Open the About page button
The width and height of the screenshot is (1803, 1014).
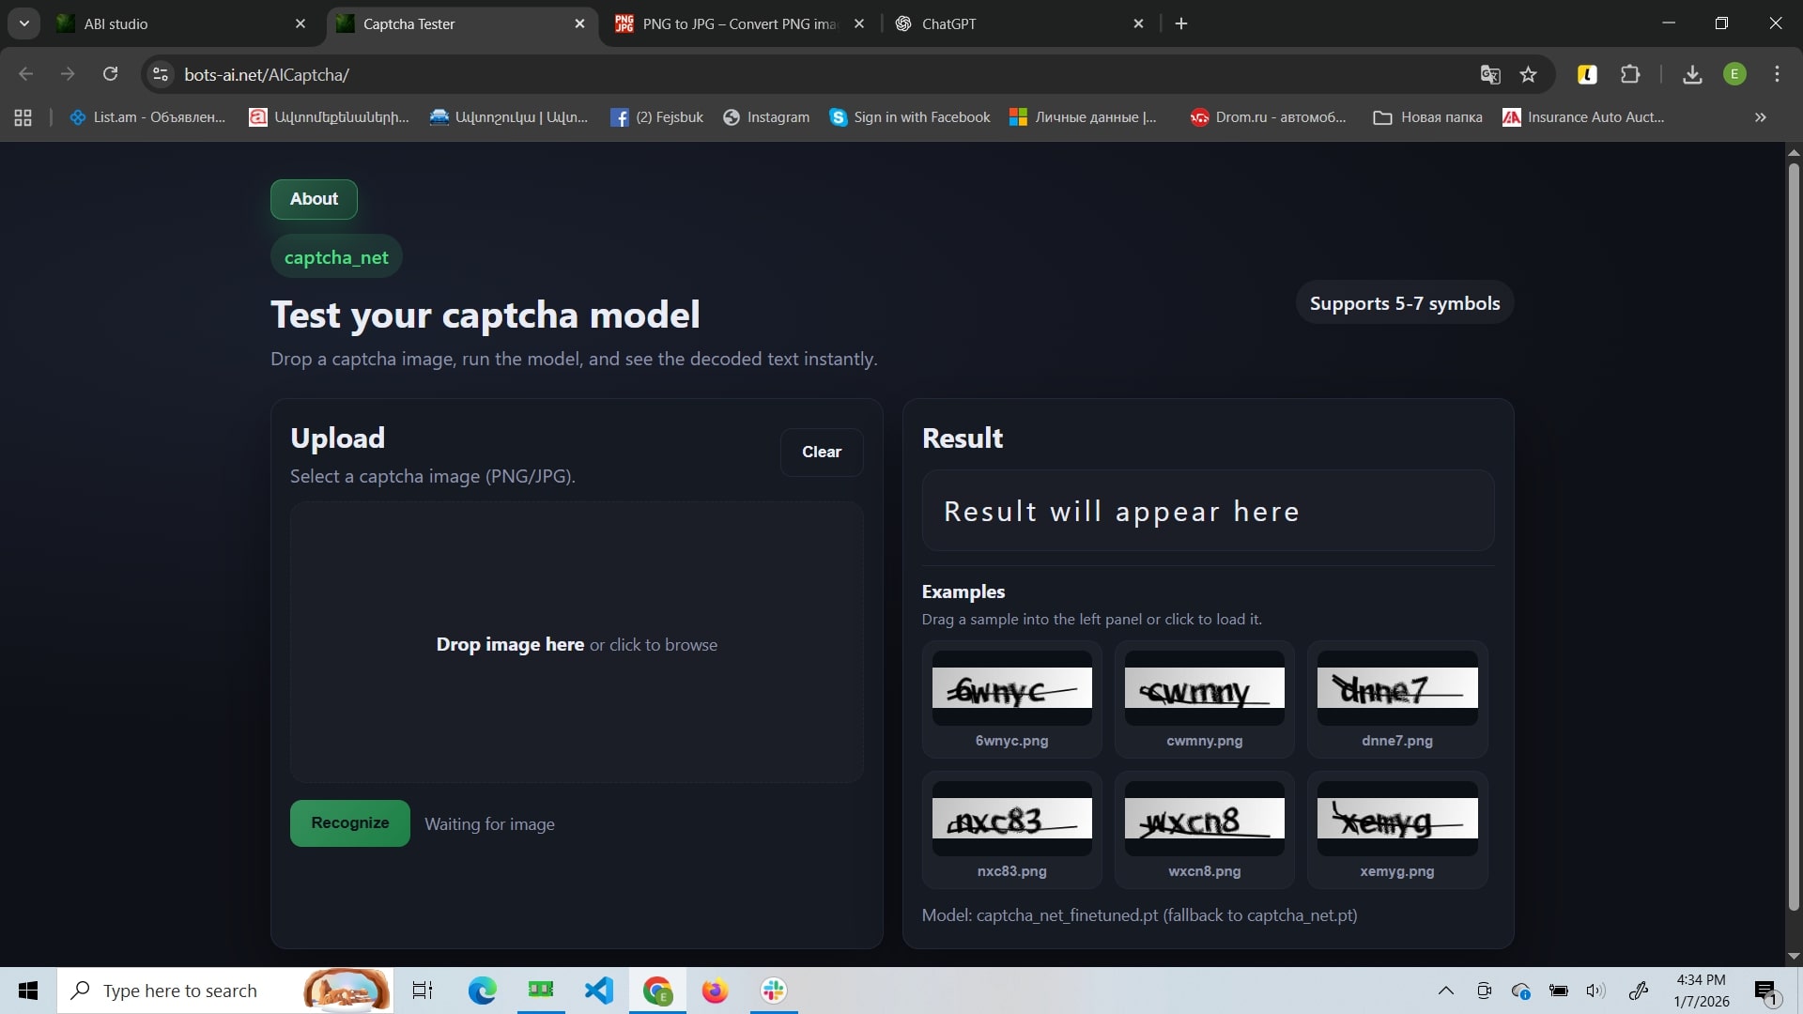(314, 199)
